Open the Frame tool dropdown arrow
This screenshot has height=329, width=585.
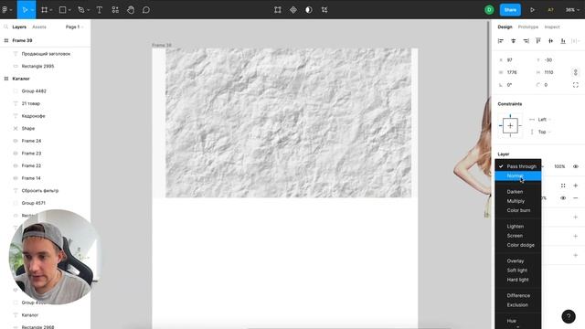point(51,10)
